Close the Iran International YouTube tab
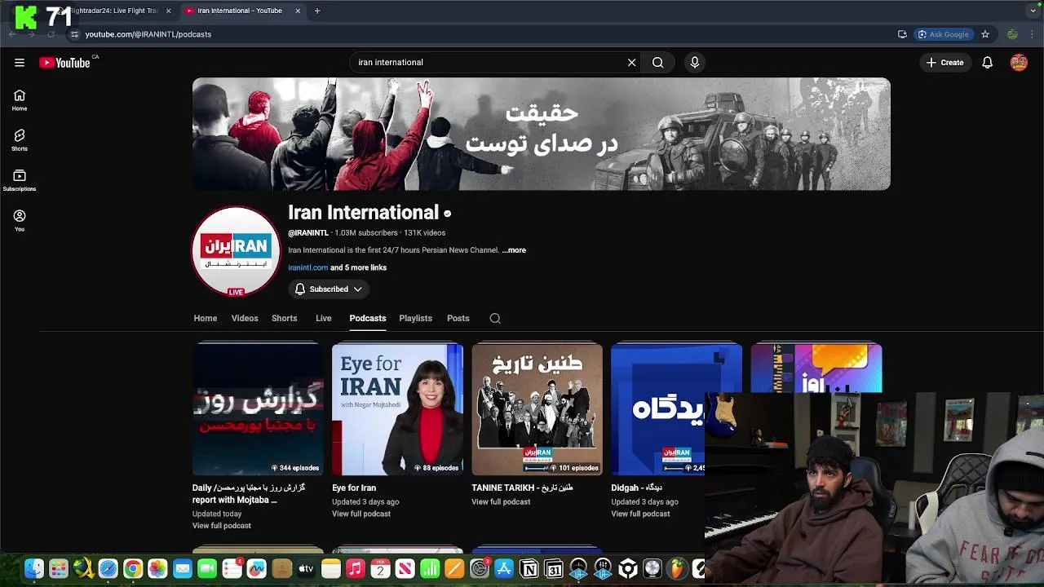 pyautogui.click(x=298, y=11)
